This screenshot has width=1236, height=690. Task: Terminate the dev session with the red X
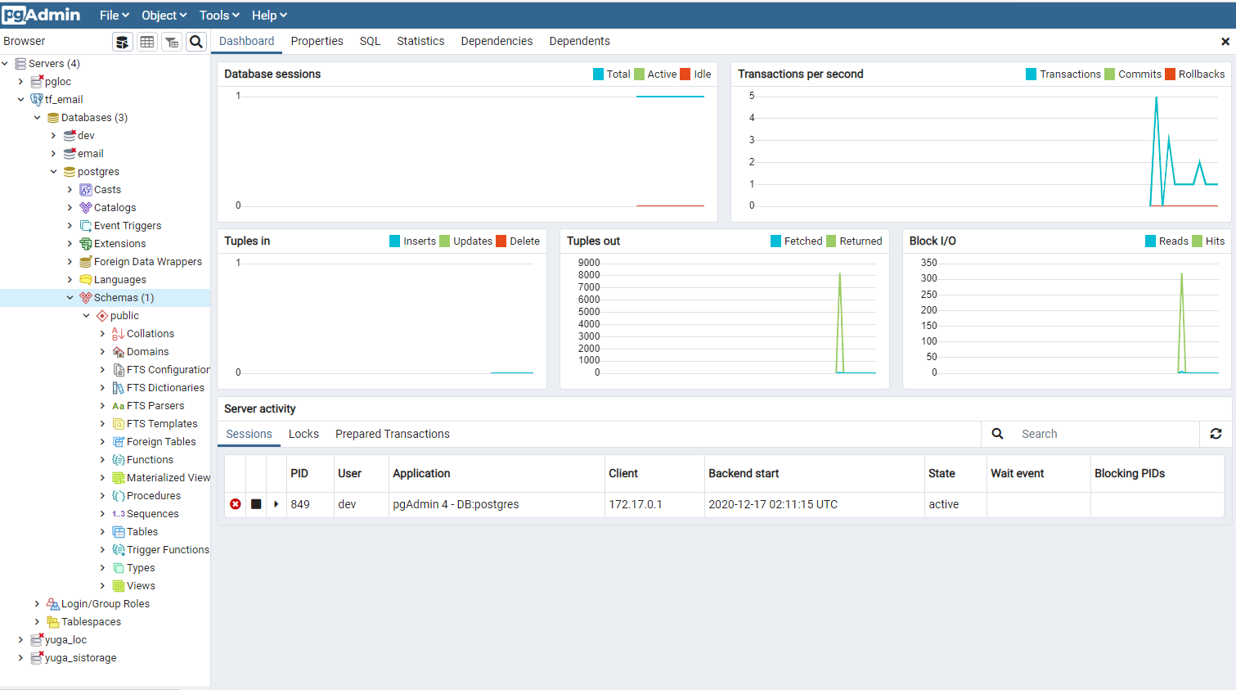(235, 504)
